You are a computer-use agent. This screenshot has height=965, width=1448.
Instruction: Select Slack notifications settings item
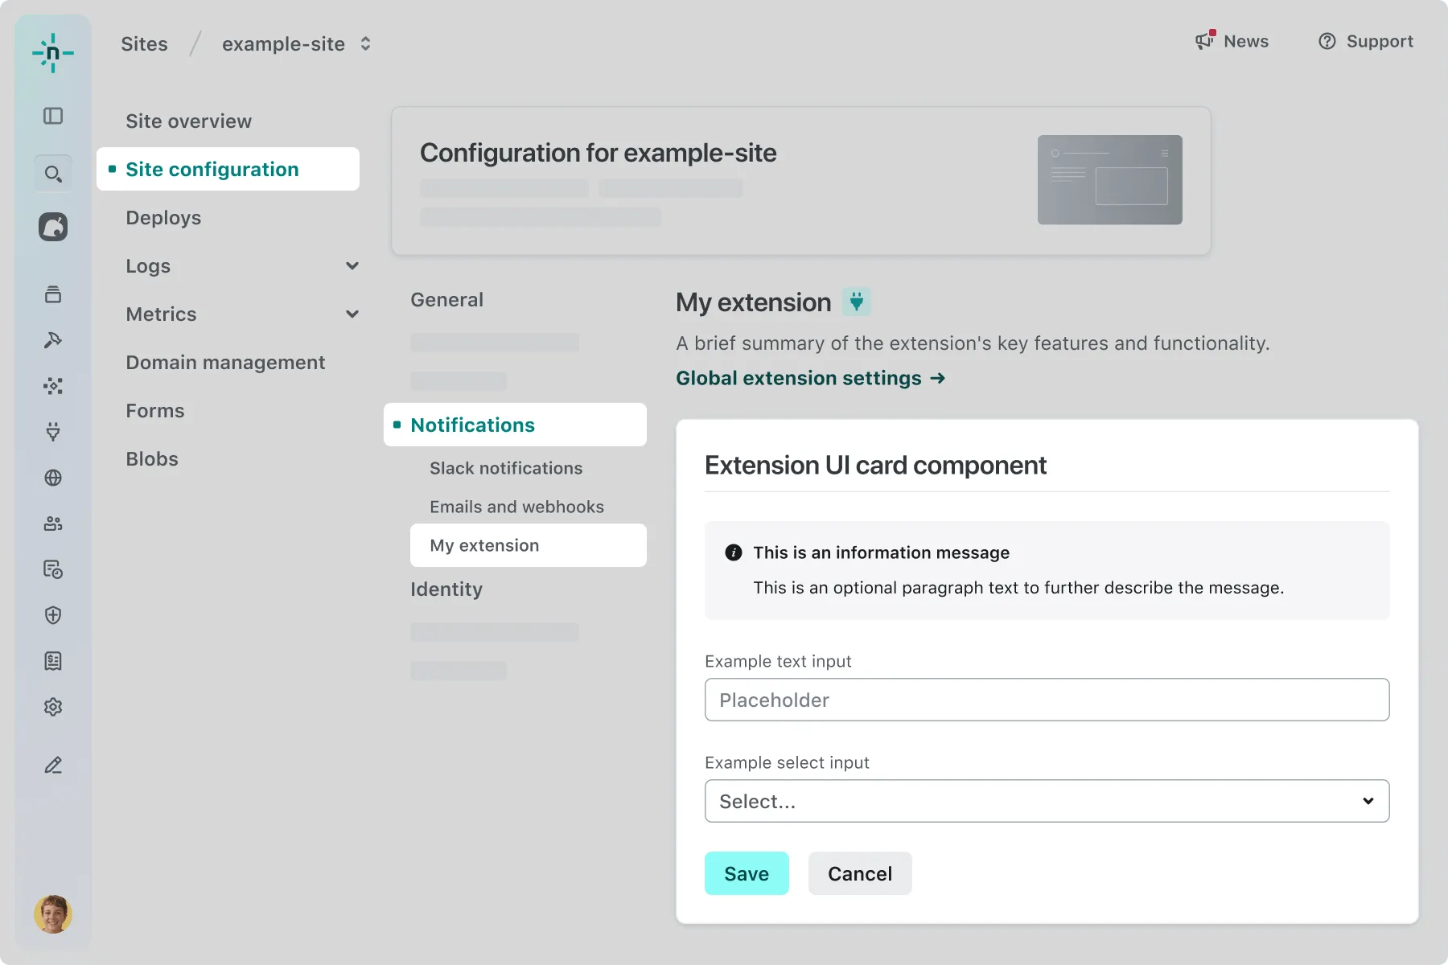505,468
